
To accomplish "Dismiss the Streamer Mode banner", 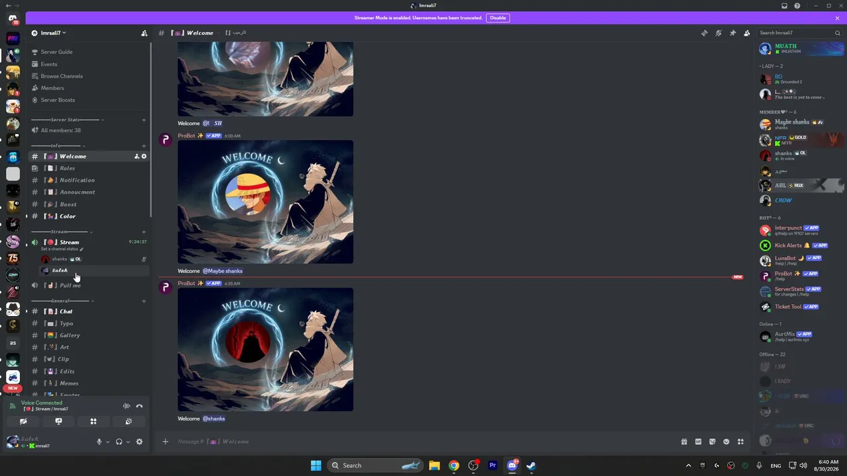I will coord(837,18).
